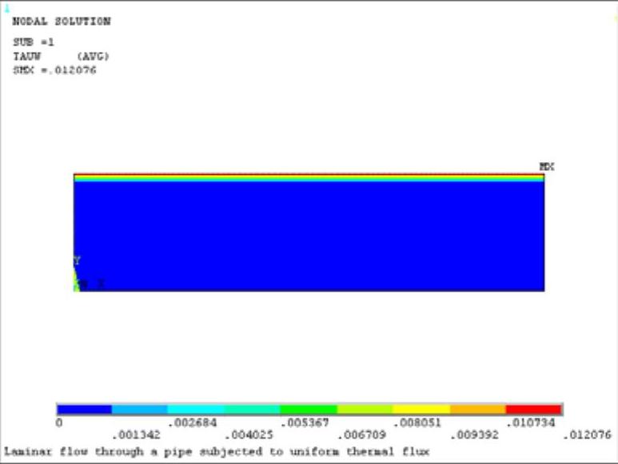Click the MX marker above the pipe
The image size is (618, 464).
pyautogui.click(x=547, y=167)
